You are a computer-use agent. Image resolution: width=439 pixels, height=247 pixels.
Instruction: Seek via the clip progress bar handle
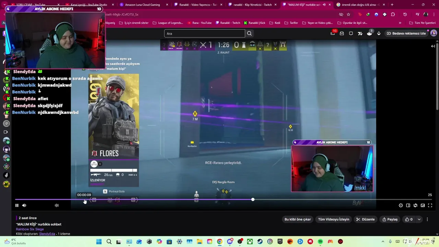253,199
